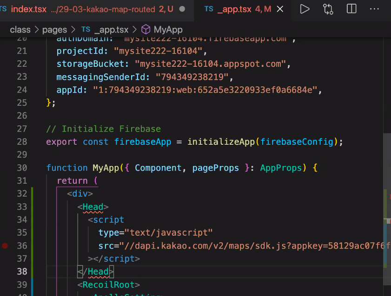This screenshot has width=391, height=296.
Task: Click the unsaved dot on index.tsx tab
Action: coord(182,9)
